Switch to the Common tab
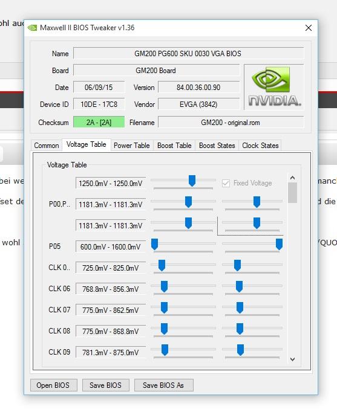 (47, 146)
